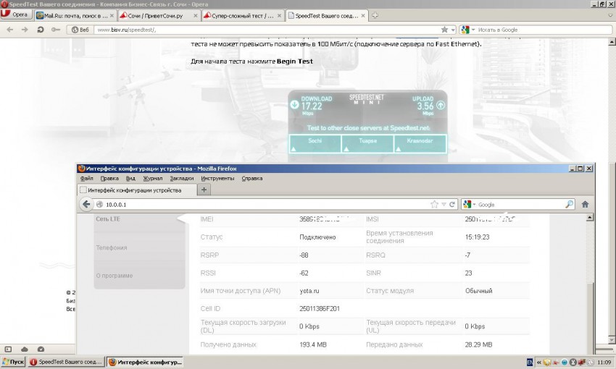Expand Opera address bar history dropdown
This screenshot has height=369, width=616.
pyautogui.click(x=454, y=30)
